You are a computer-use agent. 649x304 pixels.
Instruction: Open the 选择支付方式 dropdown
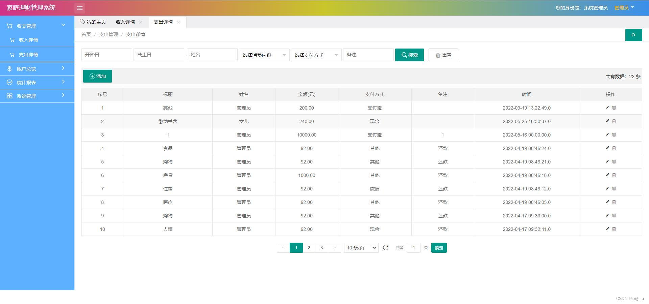point(316,55)
